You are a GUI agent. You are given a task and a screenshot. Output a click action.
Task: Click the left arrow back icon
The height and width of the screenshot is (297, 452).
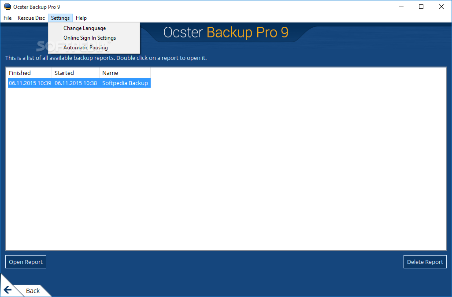coord(8,290)
